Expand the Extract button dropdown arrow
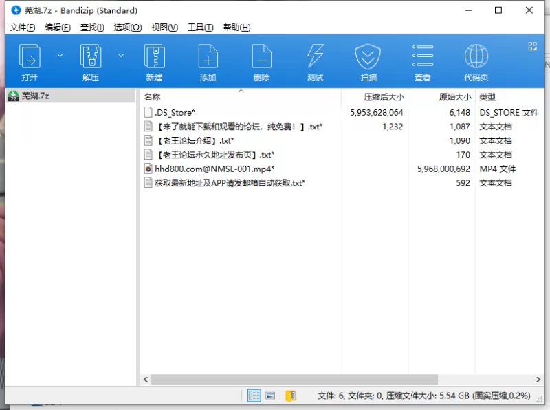Viewport: 550px width, 410px height. (x=121, y=56)
